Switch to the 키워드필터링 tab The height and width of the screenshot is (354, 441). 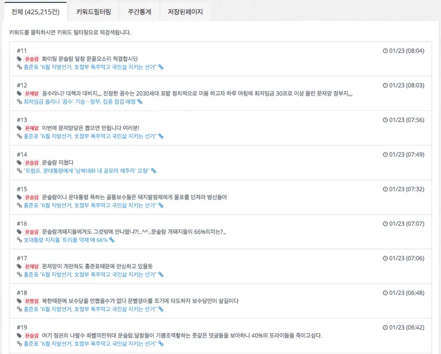pos(94,12)
